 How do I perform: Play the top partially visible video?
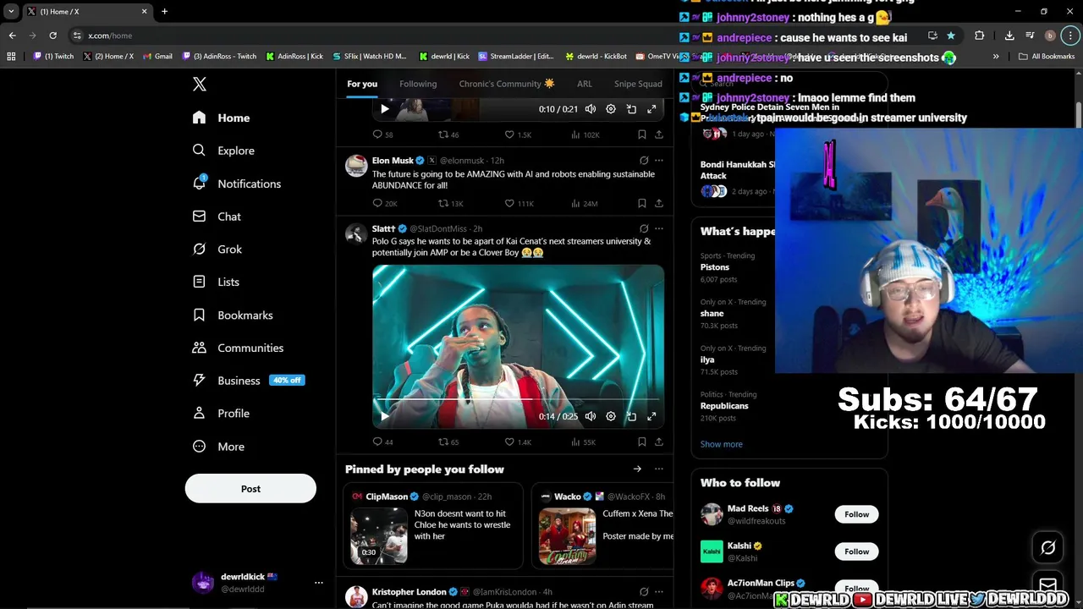pyautogui.click(x=385, y=109)
